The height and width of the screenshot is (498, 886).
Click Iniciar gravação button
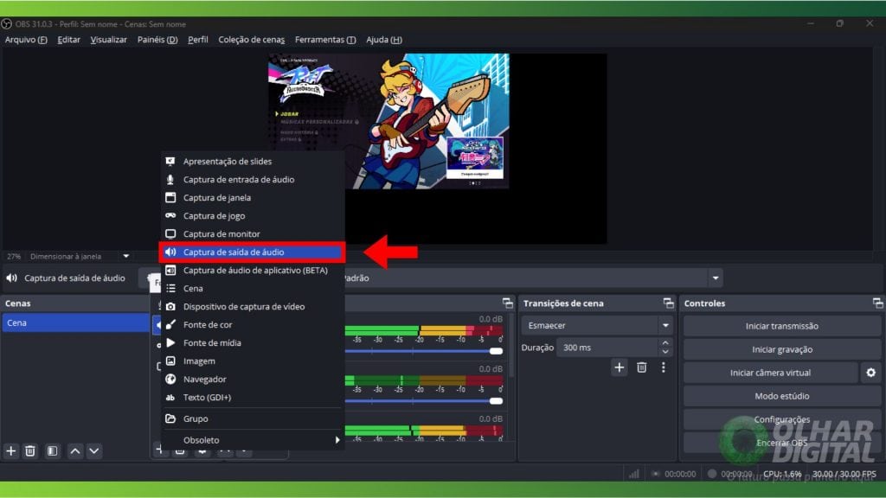[781, 349]
